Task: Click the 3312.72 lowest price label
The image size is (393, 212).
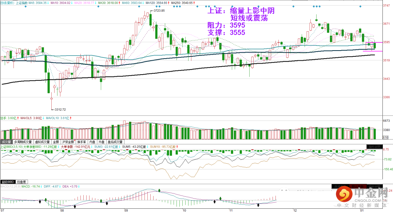Action: click(60, 109)
